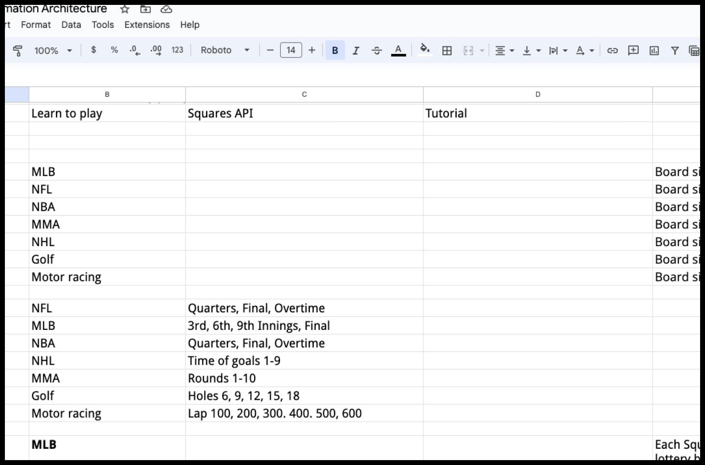Select column B header
The width and height of the screenshot is (705, 465).
click(x=107, y=94)
